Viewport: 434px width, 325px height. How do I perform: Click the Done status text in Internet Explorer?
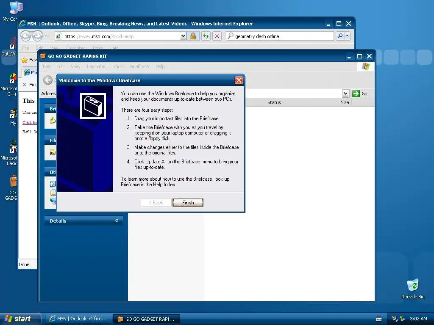[24, 264]
